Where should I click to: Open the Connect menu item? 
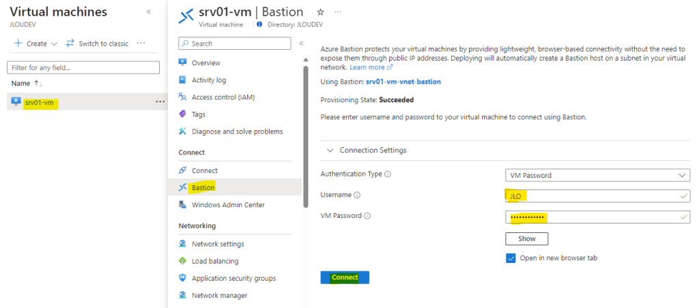tap(205, 170)
